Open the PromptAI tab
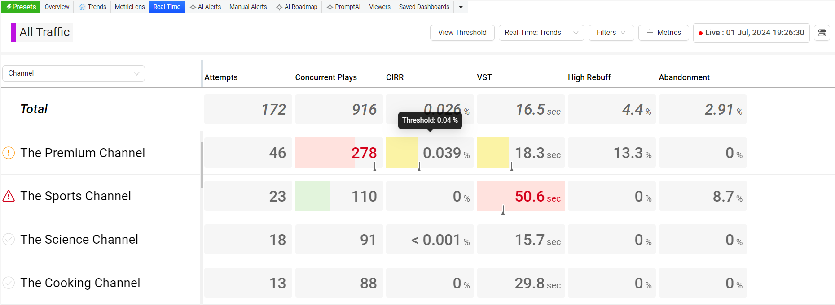 (343, 7)
